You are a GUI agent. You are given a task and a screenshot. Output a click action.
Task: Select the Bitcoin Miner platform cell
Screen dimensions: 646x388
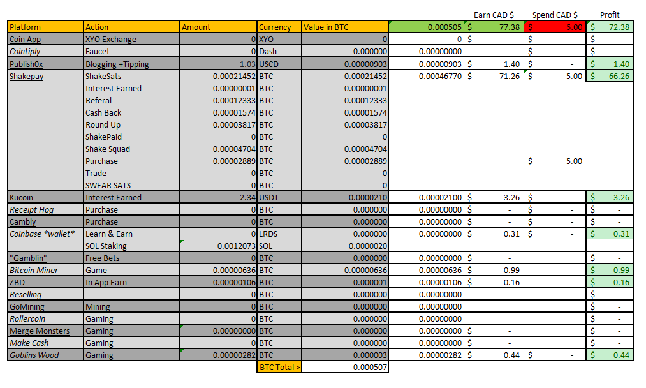pyautogui.click(x=46, y=270)
